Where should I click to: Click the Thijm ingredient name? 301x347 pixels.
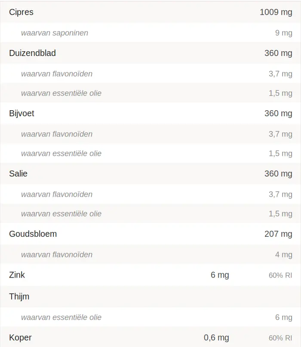click(x=19, y=297)
